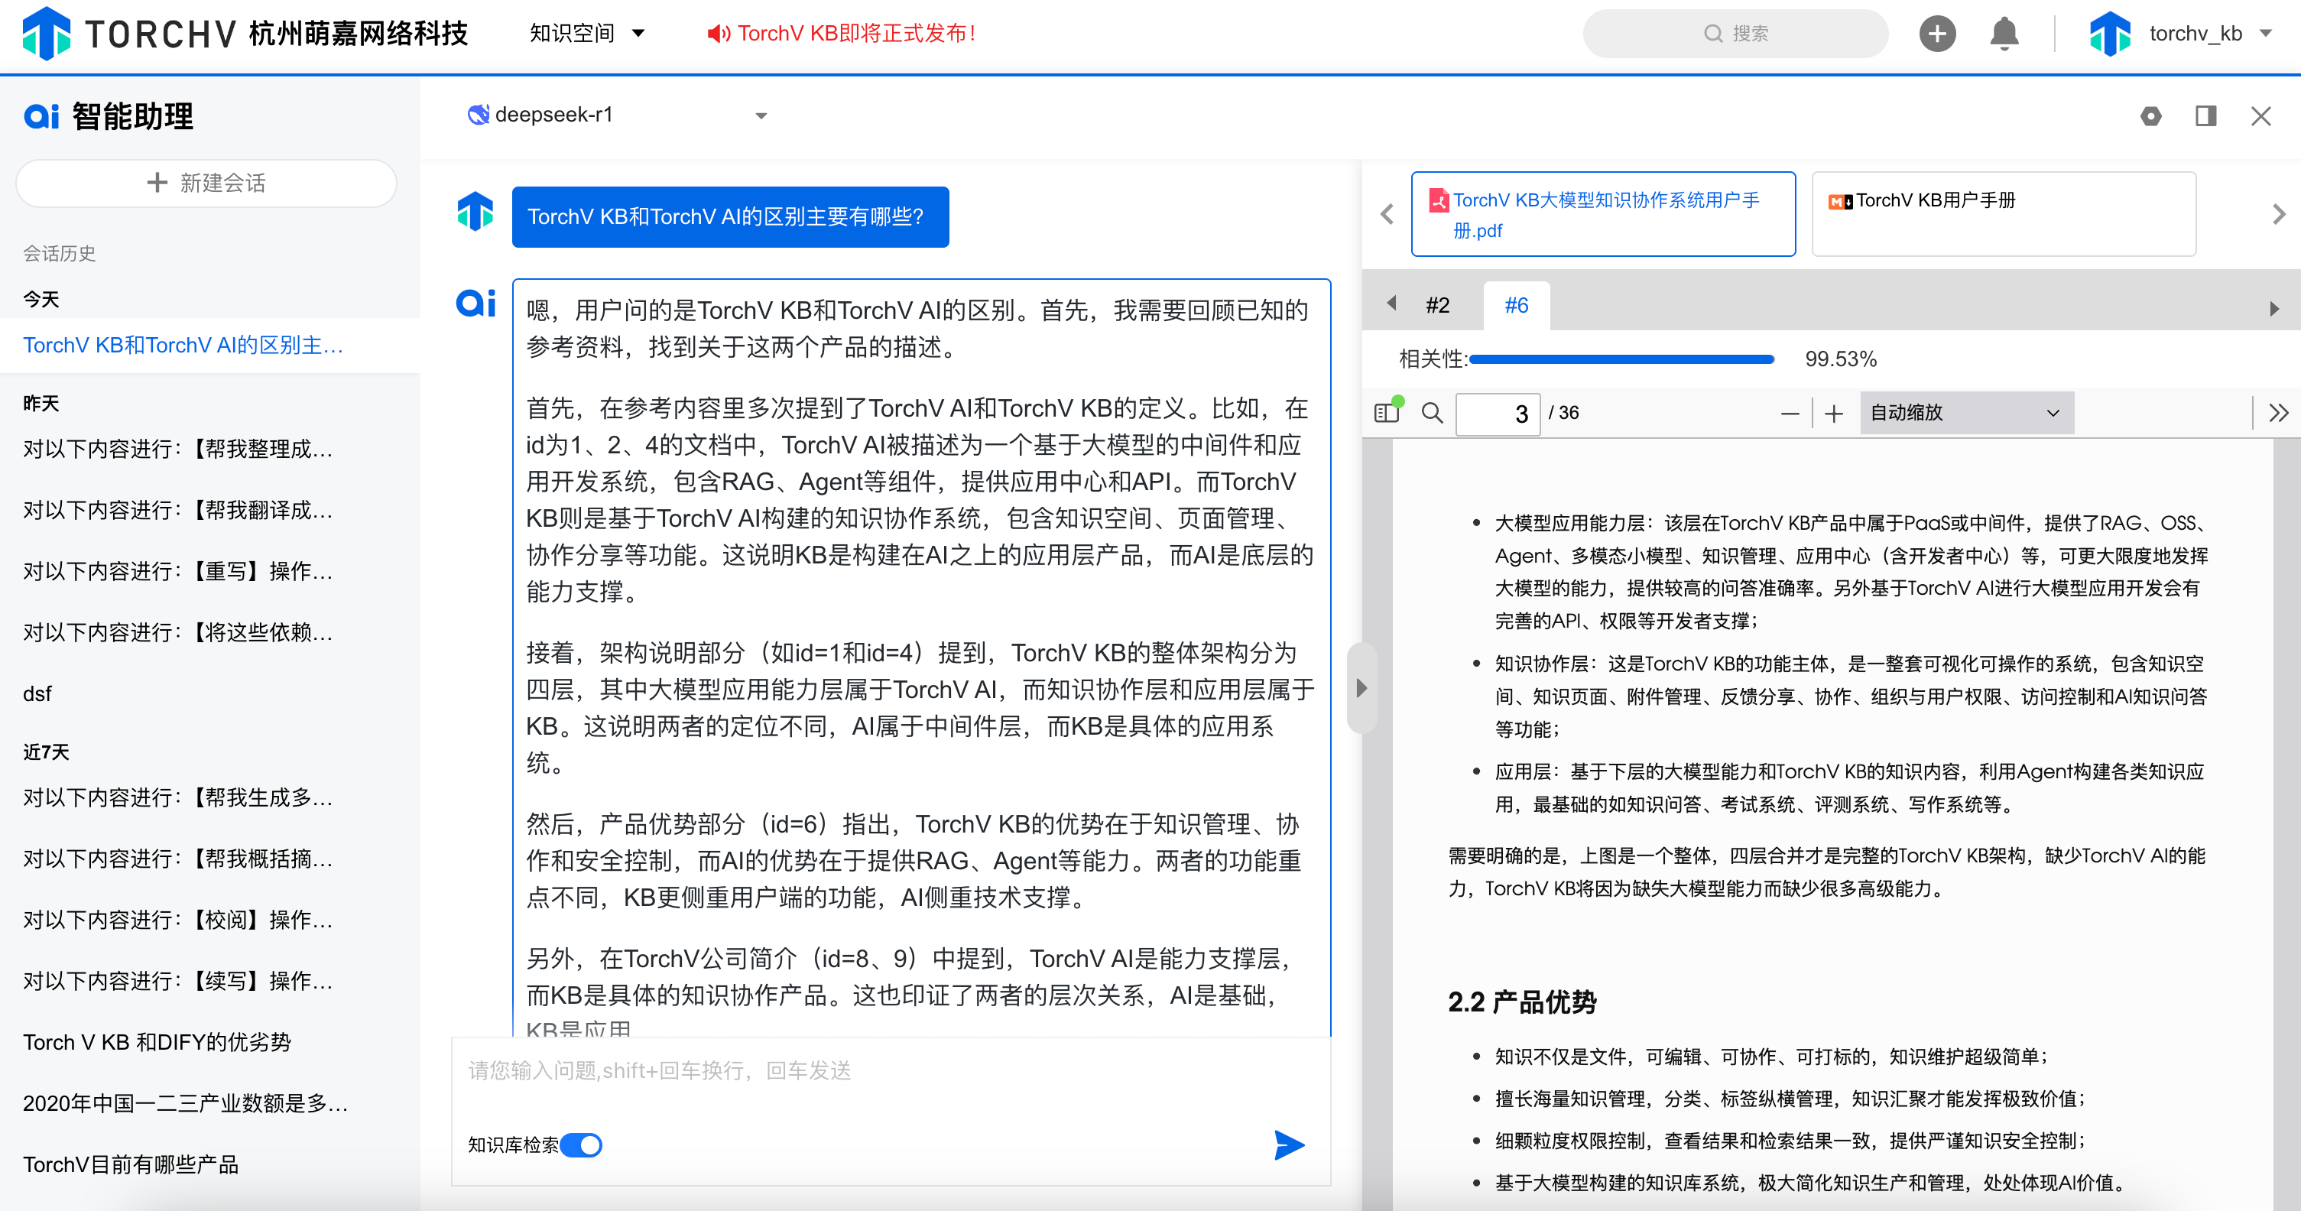Click the deepseek model whale icon

478,115
